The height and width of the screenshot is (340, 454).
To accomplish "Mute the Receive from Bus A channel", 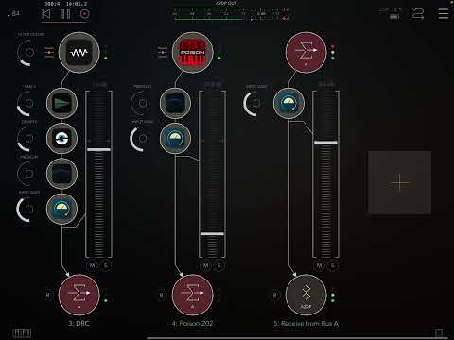I will (x=319, y=266).
